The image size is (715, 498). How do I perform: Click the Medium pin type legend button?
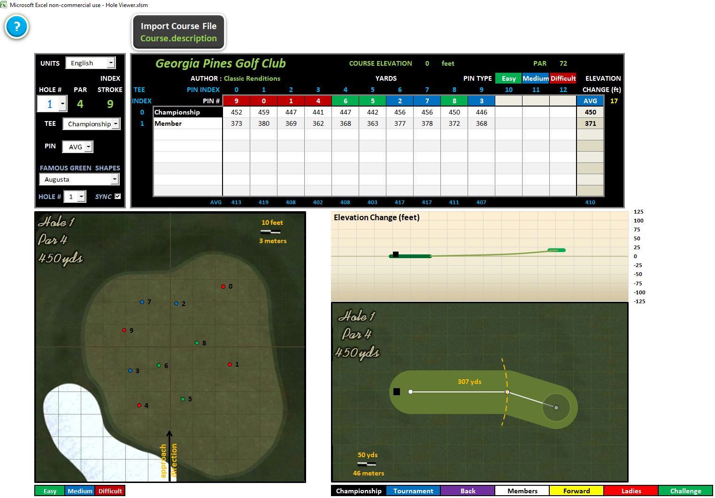[80, 491]
